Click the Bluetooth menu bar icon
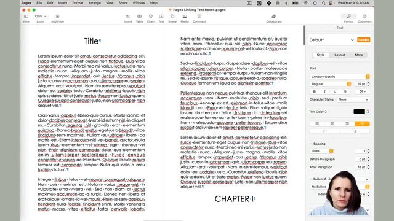Viewport: 394px width, 221px height. pyautogui.click(x=286, y=3)
